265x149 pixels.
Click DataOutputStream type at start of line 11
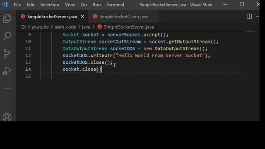coord(85,48)
